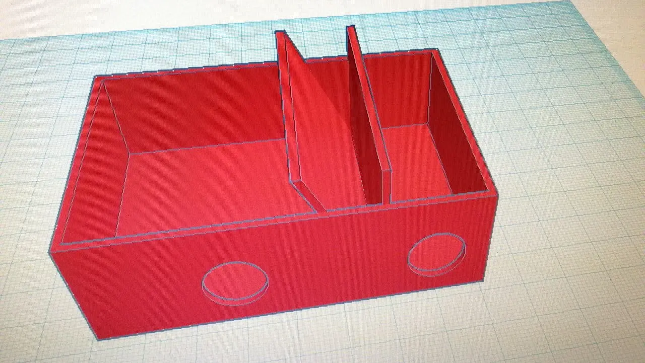645x363 pixels.
Task: Select the left circular hole on front wall
Action: coord(235,280)
